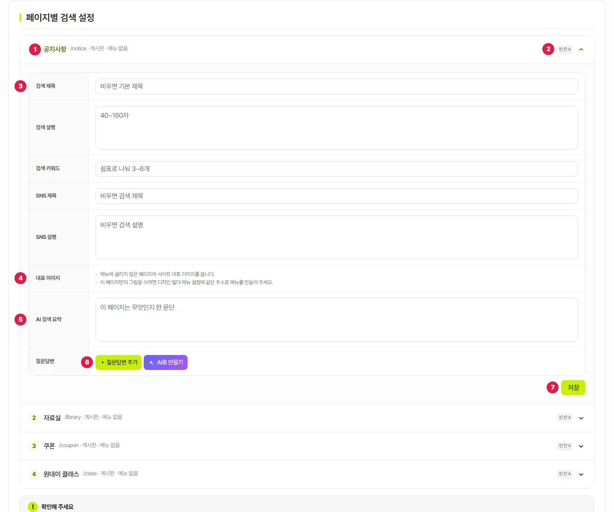Click the /library path text

click(73, 417)
